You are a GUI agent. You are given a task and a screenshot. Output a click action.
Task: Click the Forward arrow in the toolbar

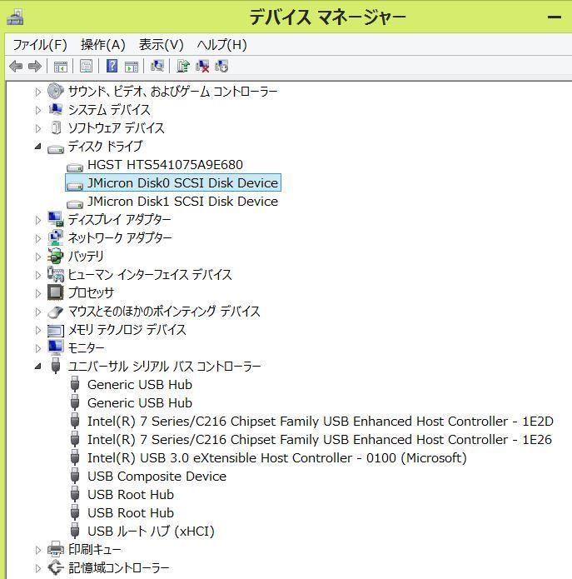[x=35, y=67]
